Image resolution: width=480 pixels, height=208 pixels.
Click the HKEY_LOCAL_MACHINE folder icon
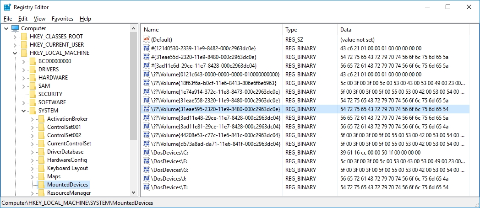(x=24, y=53)
